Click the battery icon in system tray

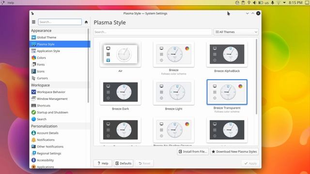pyautogui.click(x=261, y=2)
